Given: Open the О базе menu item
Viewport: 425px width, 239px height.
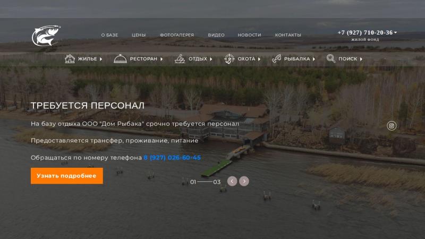Looking at the screenshot, I should (x=109, y=35).
